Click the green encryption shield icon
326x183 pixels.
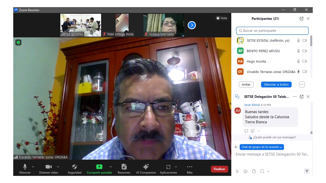[x=18, y=42]
